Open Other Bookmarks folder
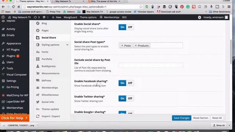235x132 pixels. point(220,12)
